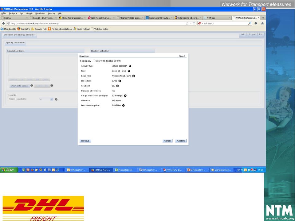
Task: Open the Bokmärken menu
Action: click(40, 13)
